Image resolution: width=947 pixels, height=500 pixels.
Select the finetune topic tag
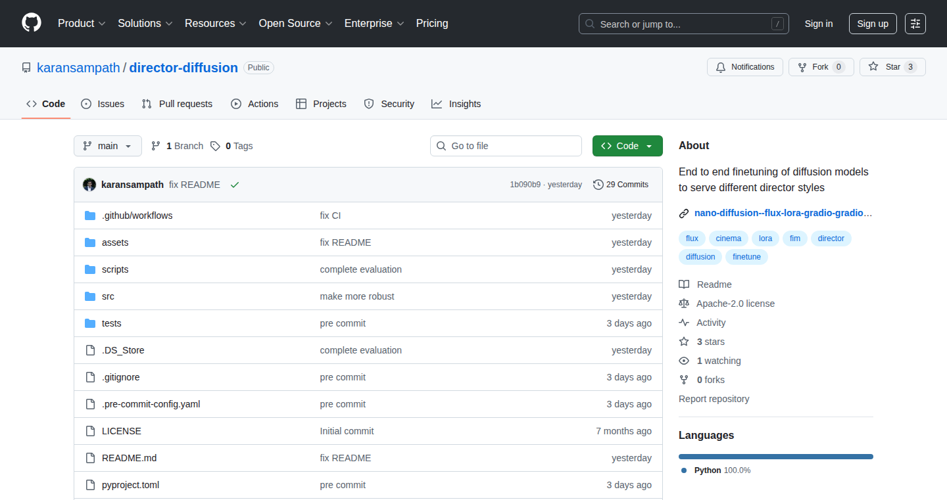(746, 257)
